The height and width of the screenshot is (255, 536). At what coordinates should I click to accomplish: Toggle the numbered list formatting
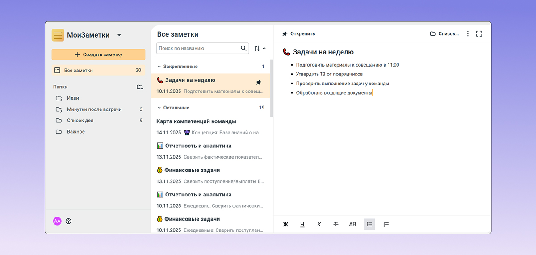tap(386, 224)
